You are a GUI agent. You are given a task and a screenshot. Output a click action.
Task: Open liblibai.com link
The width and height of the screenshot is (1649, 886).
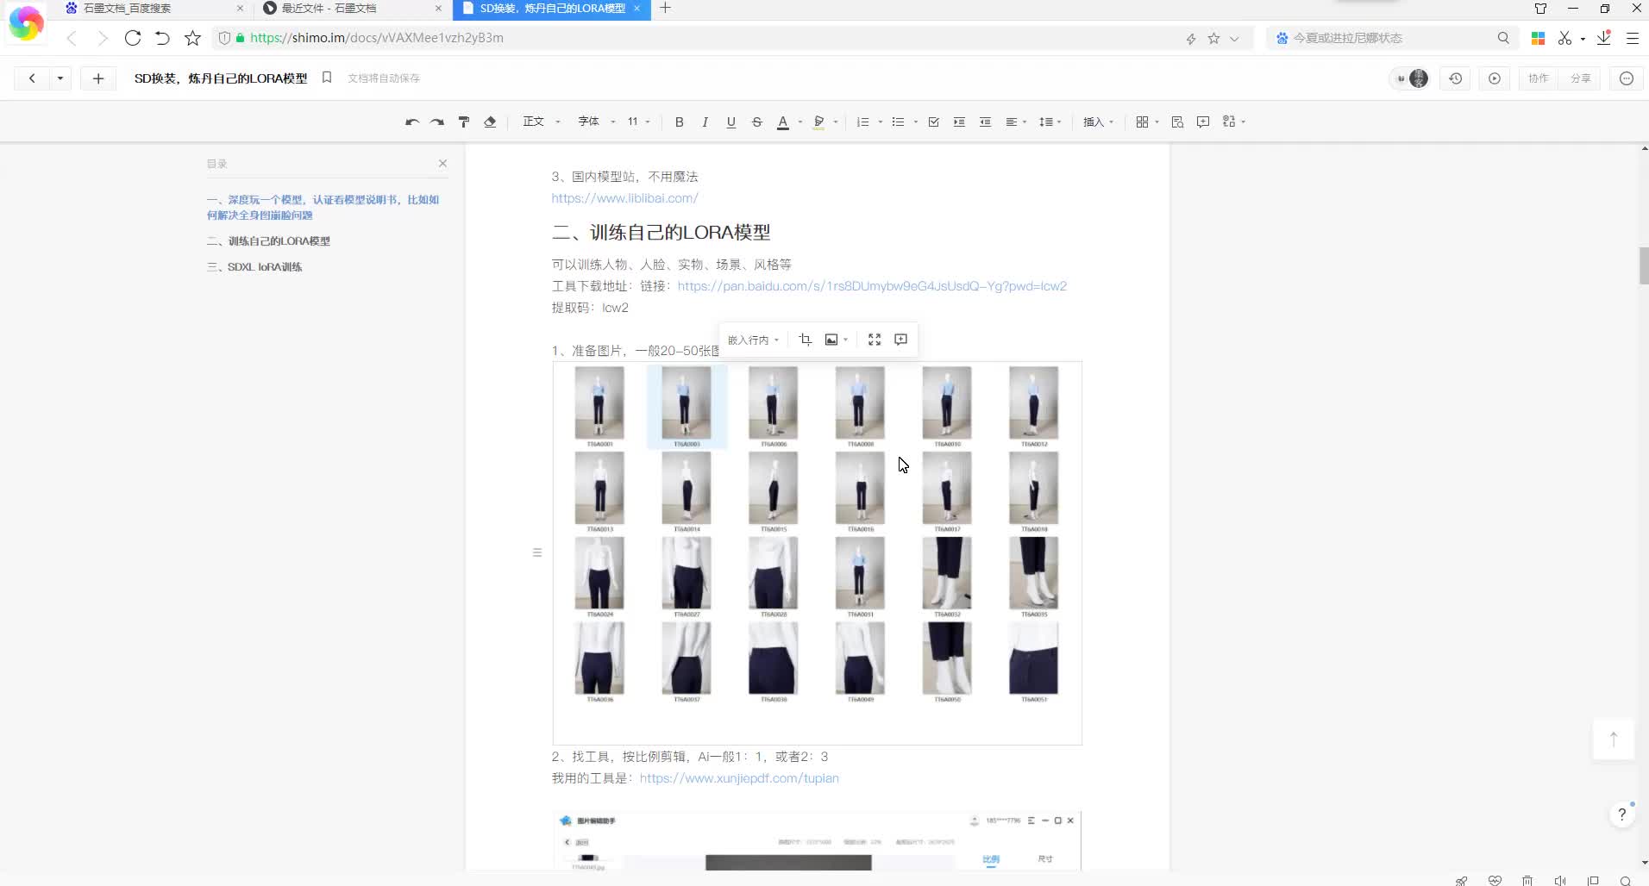point(624,198)
